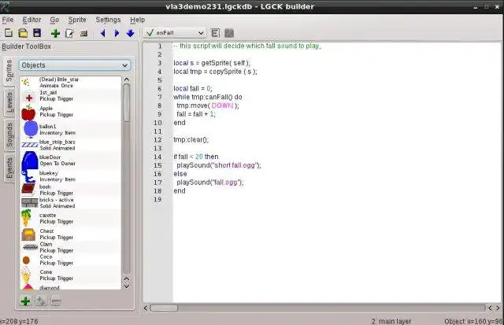Click the playSound("short fall.ogg") line
Viewport: 504px width, 325px height.
pos(219,165)
